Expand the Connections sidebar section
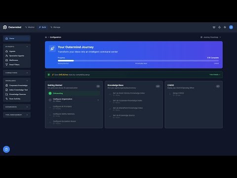Image resolution: width=237 pixels, height=178 pixels. tap(17, 73)
